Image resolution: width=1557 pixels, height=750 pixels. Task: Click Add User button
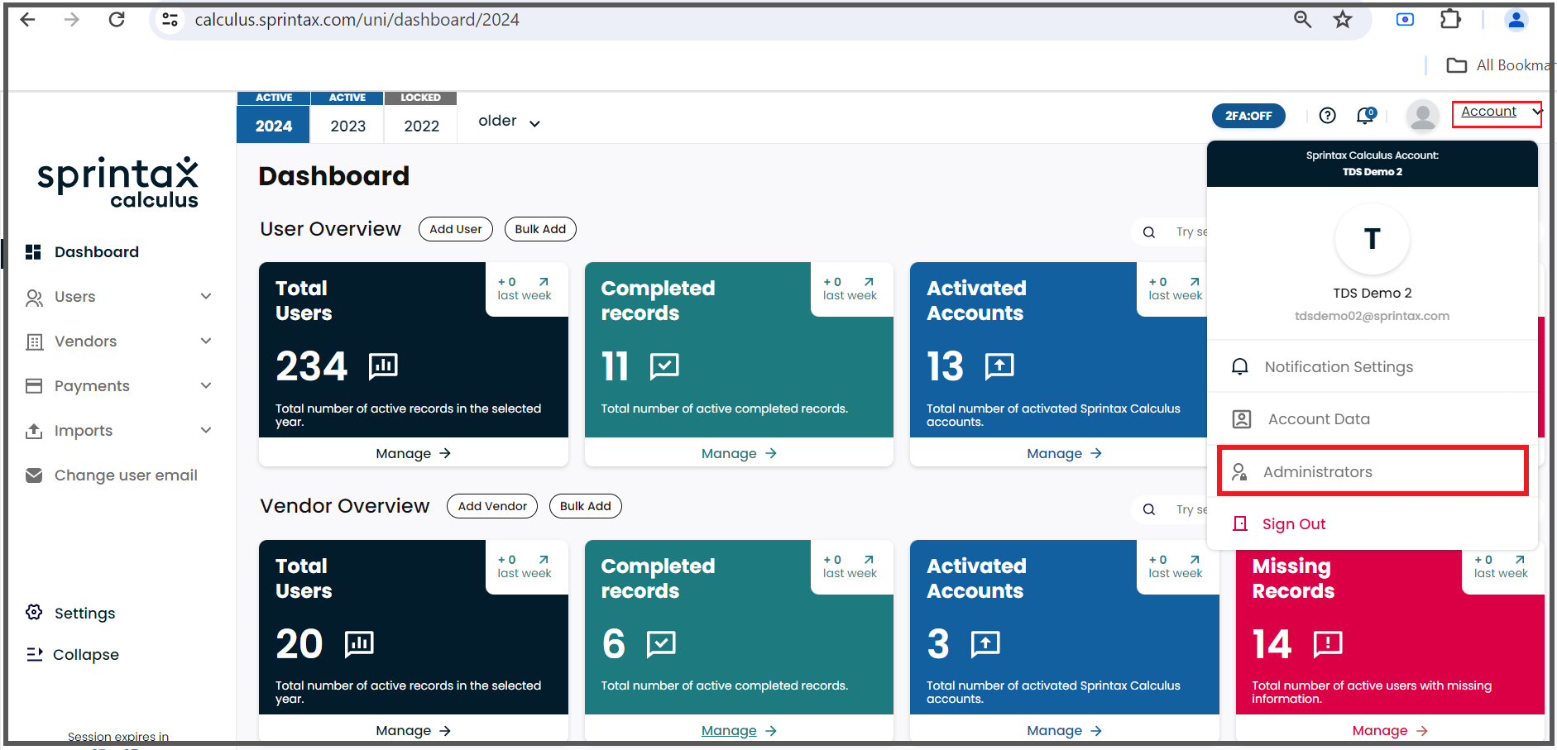click(x=456, y=229)
